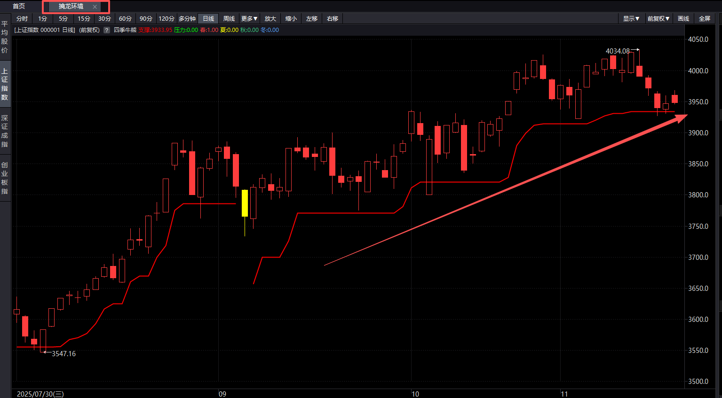Shift the chart with 右移
722x398 pixels.
(333, 19)
